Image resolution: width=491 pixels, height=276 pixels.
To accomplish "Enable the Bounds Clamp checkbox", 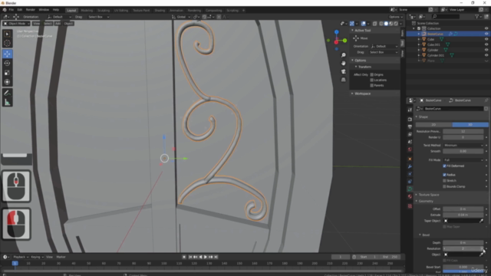I will click(x=444, y=186).
